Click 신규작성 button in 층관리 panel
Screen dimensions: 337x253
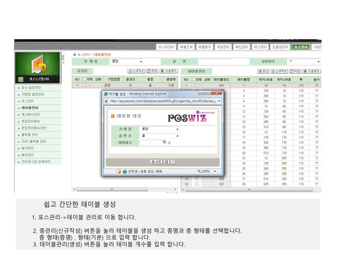click(x=136, y=71)
